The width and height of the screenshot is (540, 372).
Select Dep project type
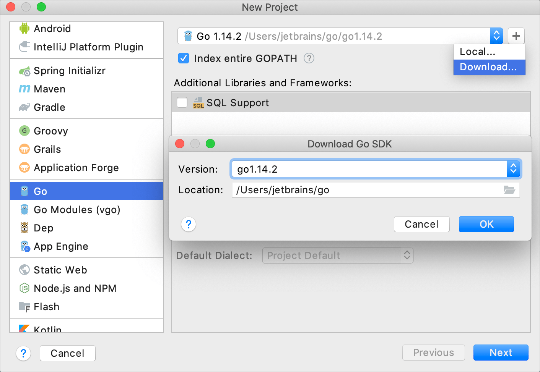(x=86, y=228)
